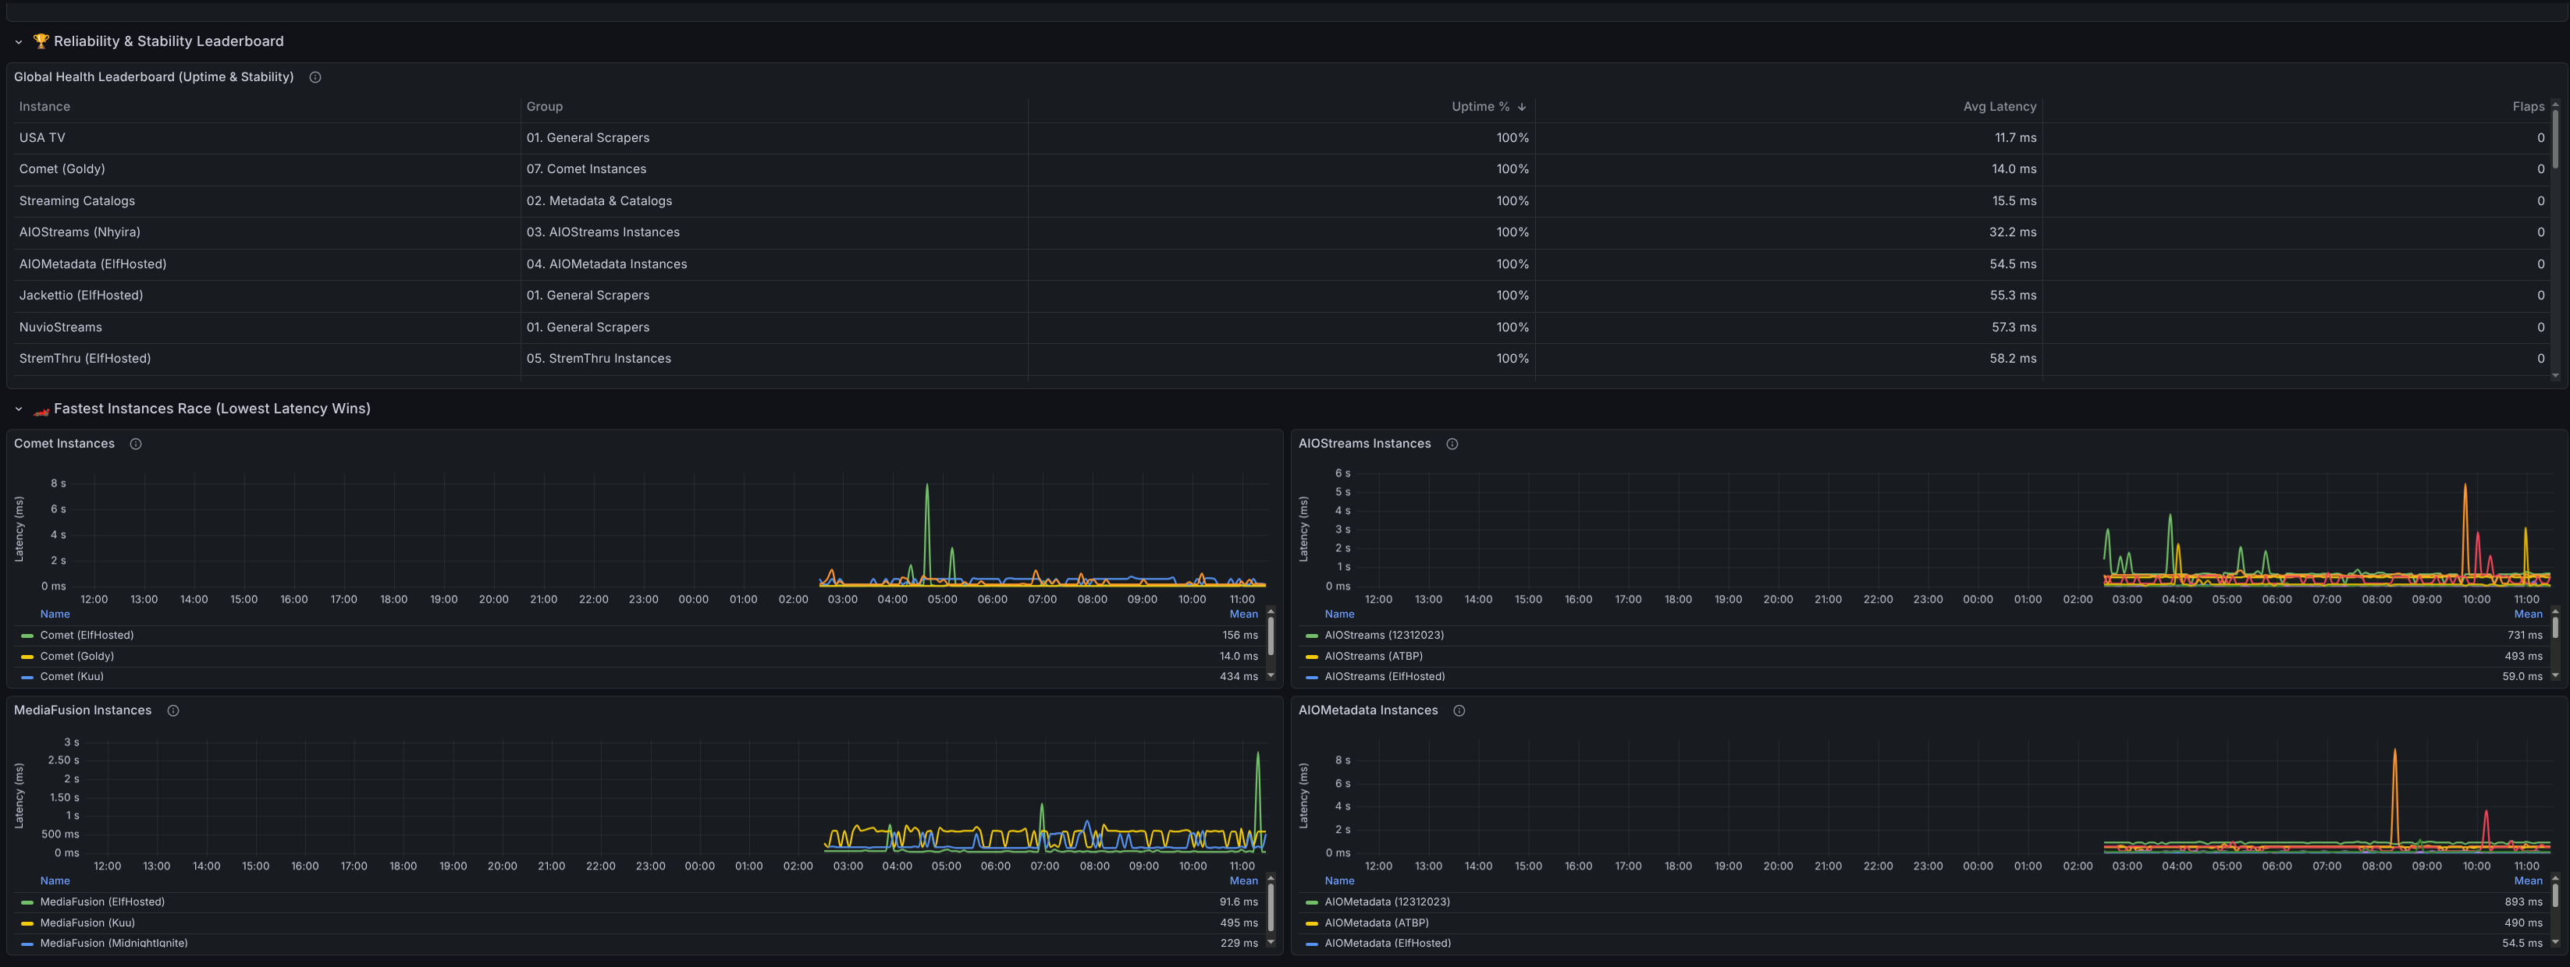Screen dimensions: 2570x967
Task: Sort Comet legend by Mean column
Action: 1243,614
